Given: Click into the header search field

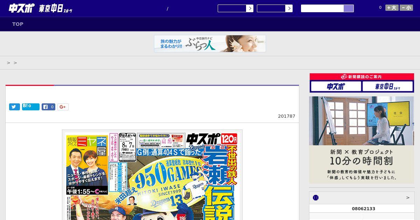Looking at the screenshot, I should tap(322, 8).
